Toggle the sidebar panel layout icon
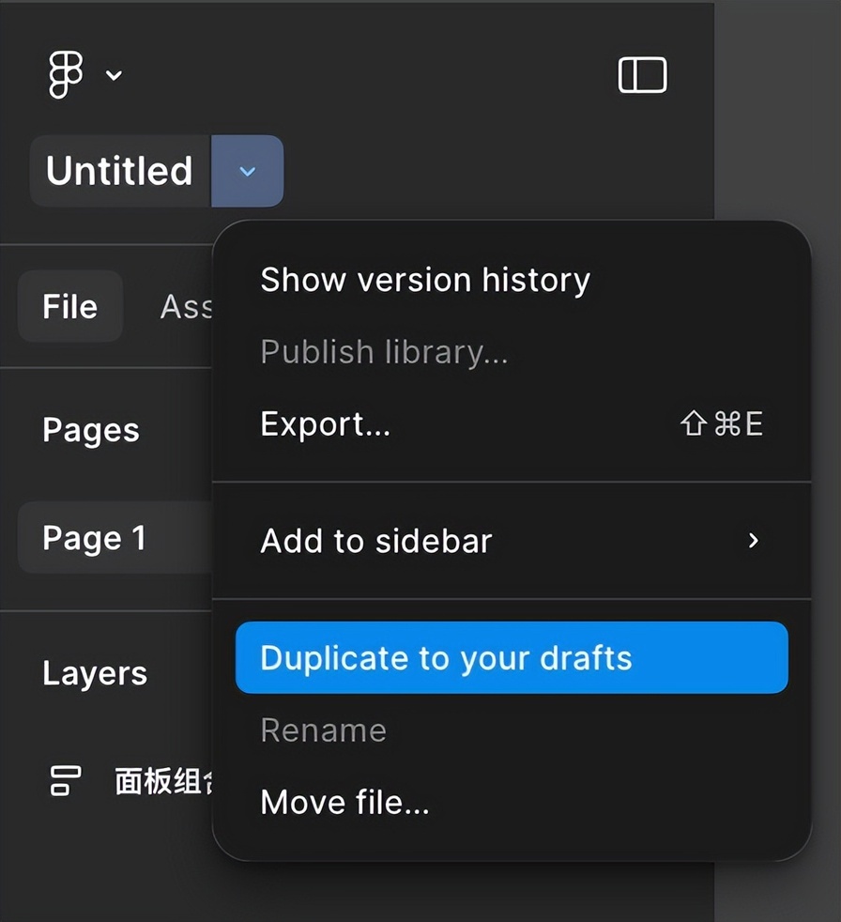 [642, 75]
